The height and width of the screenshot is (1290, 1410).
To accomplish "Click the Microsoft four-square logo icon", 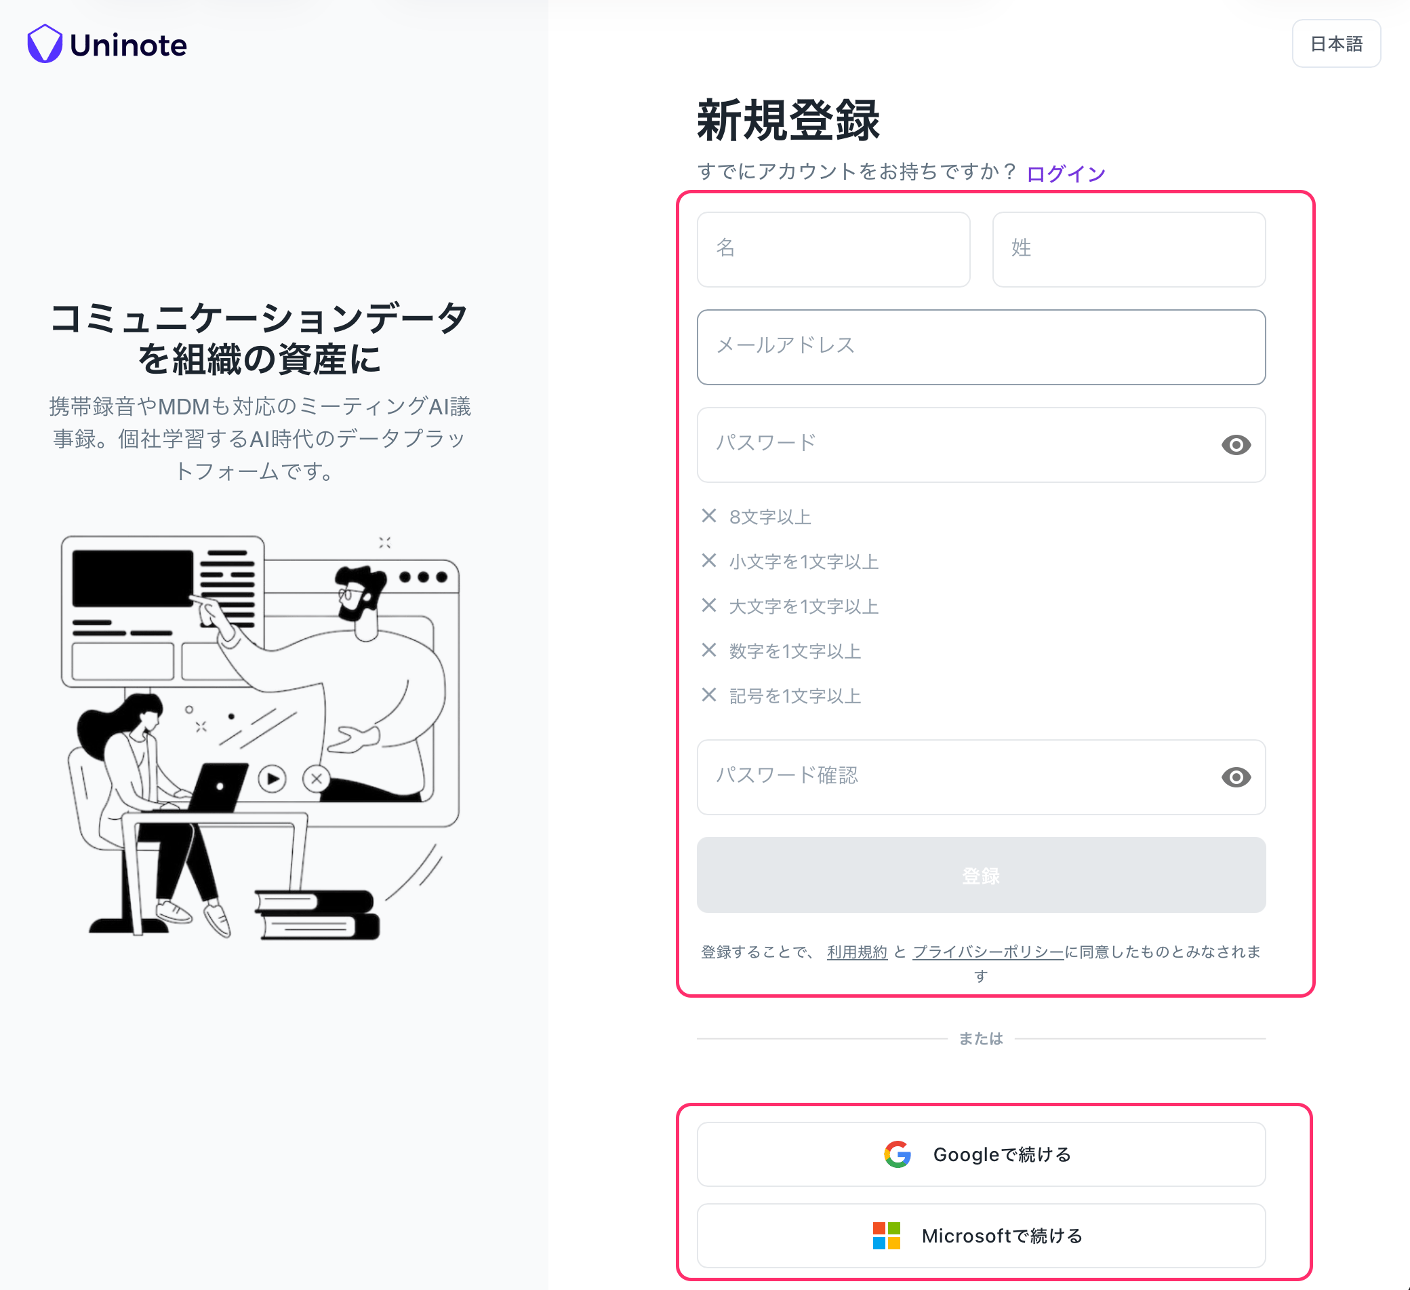I will [x=886, y=1236].
